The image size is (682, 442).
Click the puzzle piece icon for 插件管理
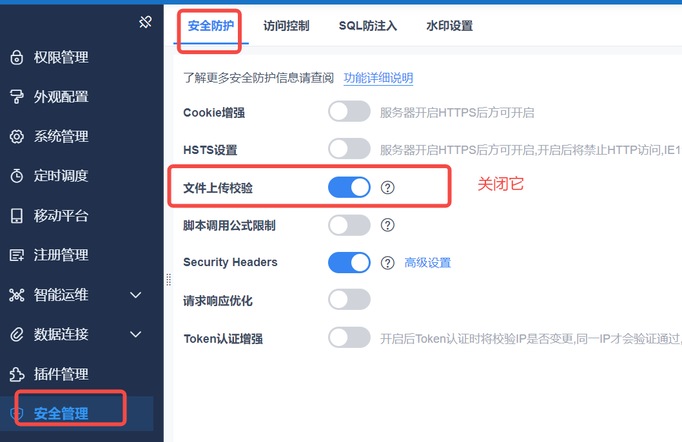click(x=17, y=374)
